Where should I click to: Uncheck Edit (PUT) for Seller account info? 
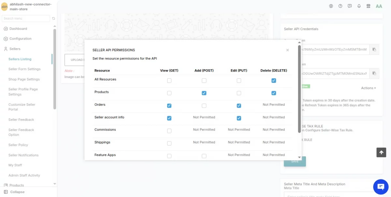click(x=239, y=118)
